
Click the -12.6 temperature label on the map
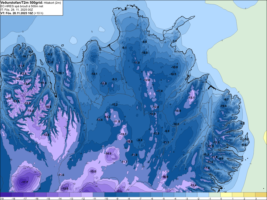pyautogui.click(x=23, y=74)
